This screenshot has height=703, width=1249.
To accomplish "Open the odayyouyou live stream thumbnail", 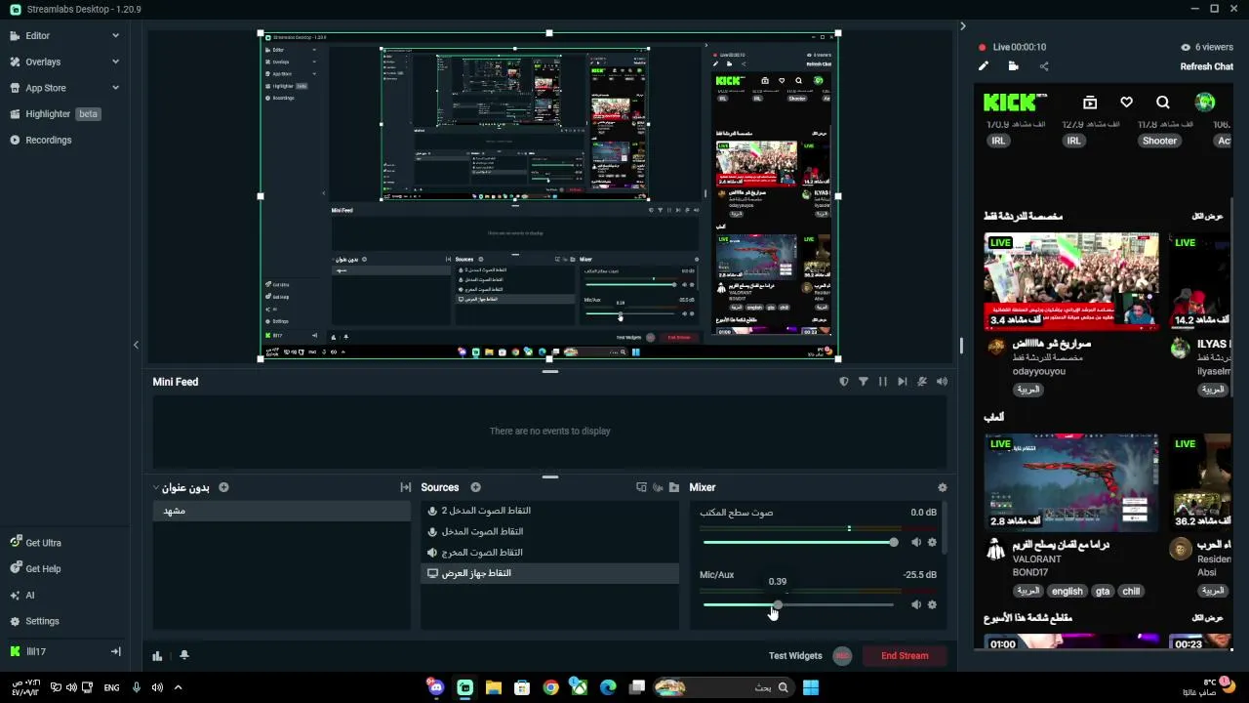I will 1071,280.
